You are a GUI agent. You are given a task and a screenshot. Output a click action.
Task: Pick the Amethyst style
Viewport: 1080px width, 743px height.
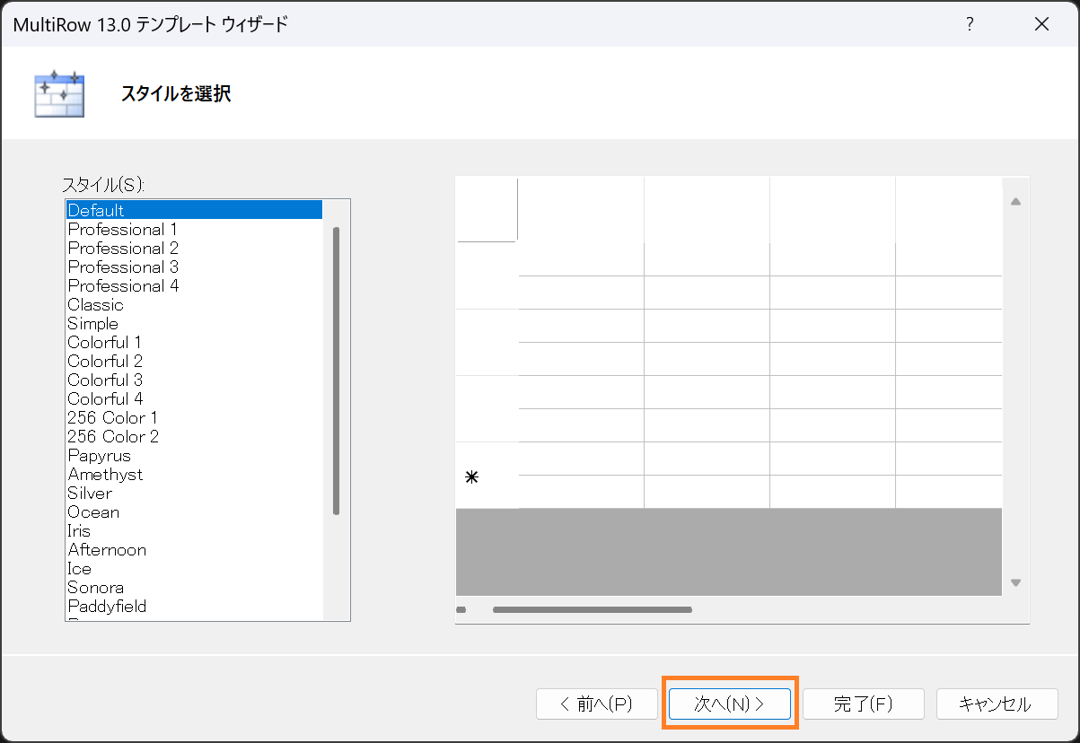click(x=194, y=474)
